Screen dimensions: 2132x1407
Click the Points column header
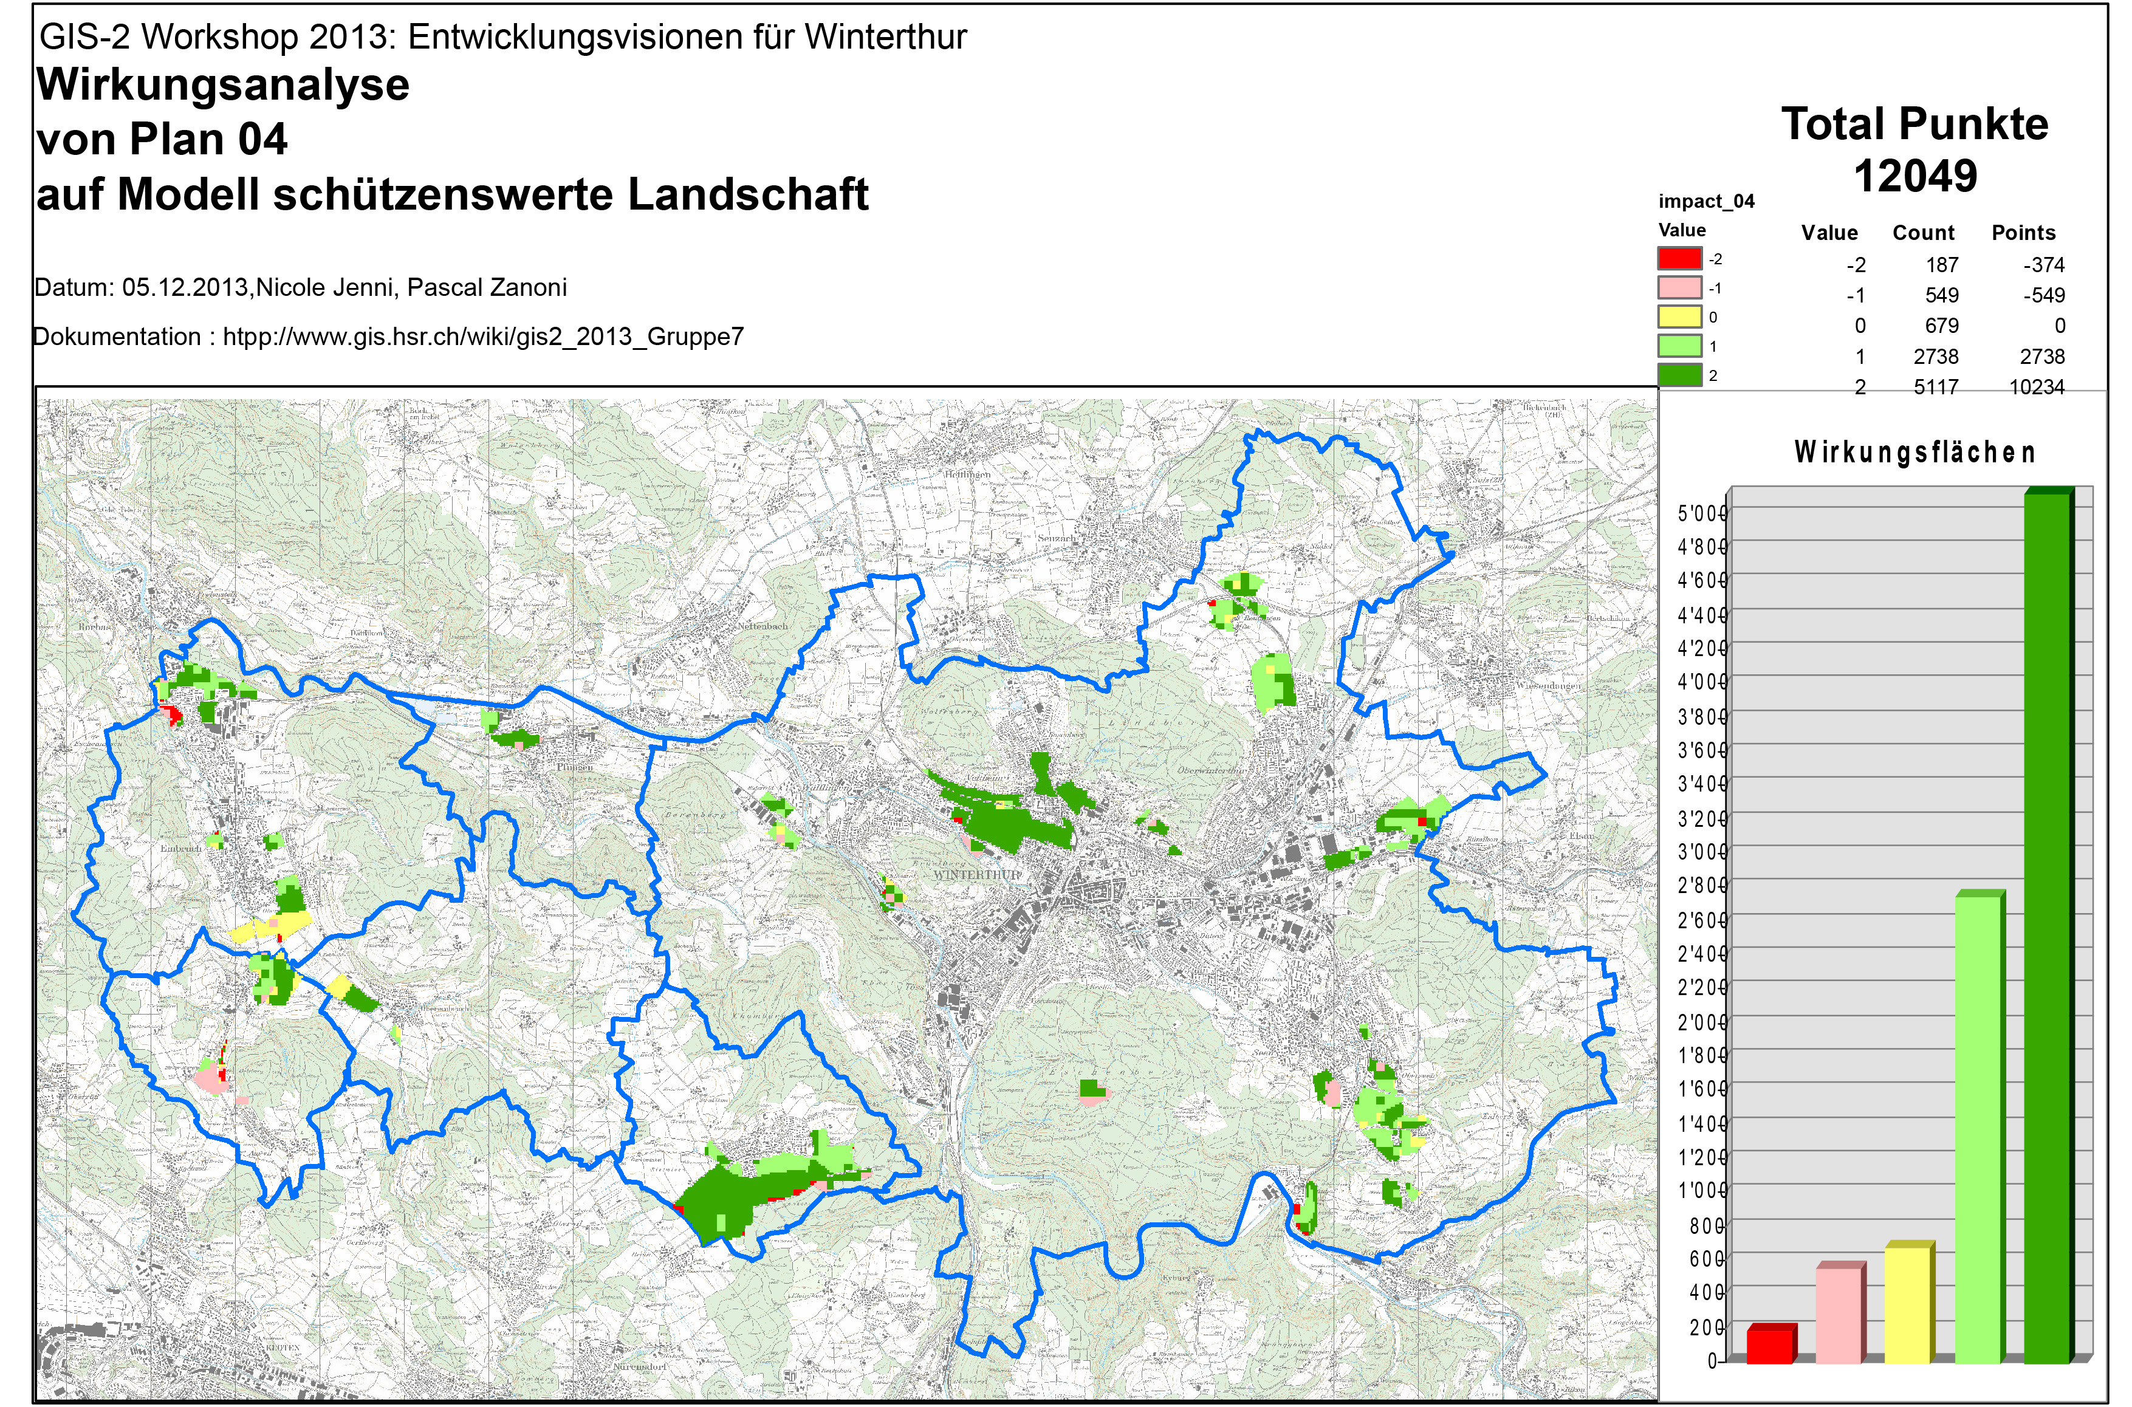[2023, 233]
